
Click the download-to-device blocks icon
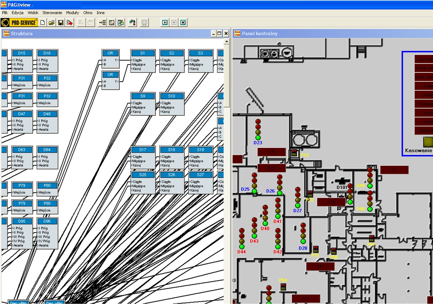tap(133, 23)
